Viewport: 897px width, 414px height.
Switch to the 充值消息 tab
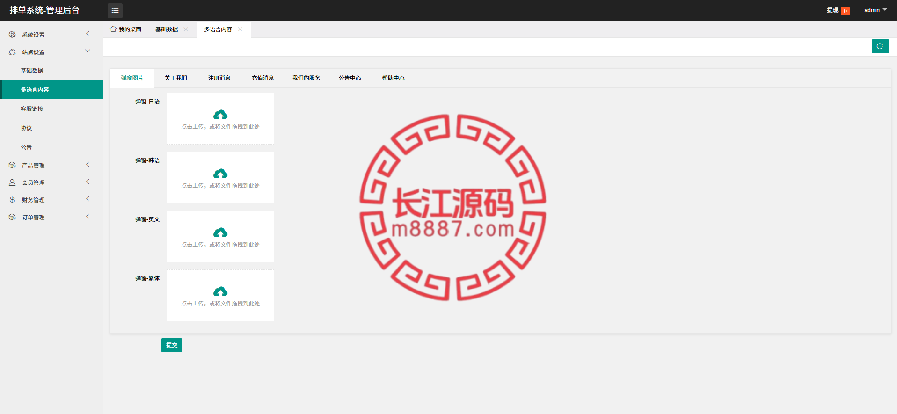(263, 78)
